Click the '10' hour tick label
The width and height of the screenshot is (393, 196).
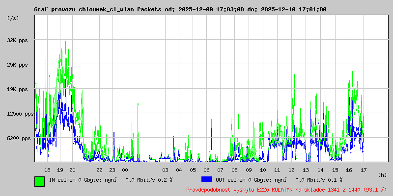point(263,170)
